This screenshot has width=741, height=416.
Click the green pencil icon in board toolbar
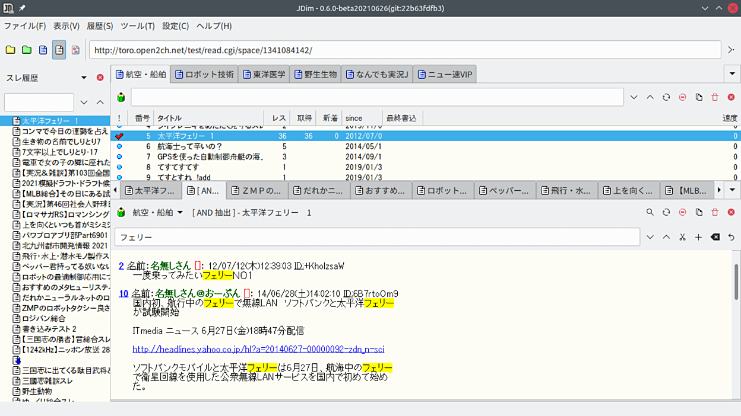pos(121,97)
